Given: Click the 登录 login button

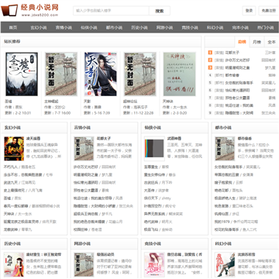Looking at the screenshot, I should point(249,11).
